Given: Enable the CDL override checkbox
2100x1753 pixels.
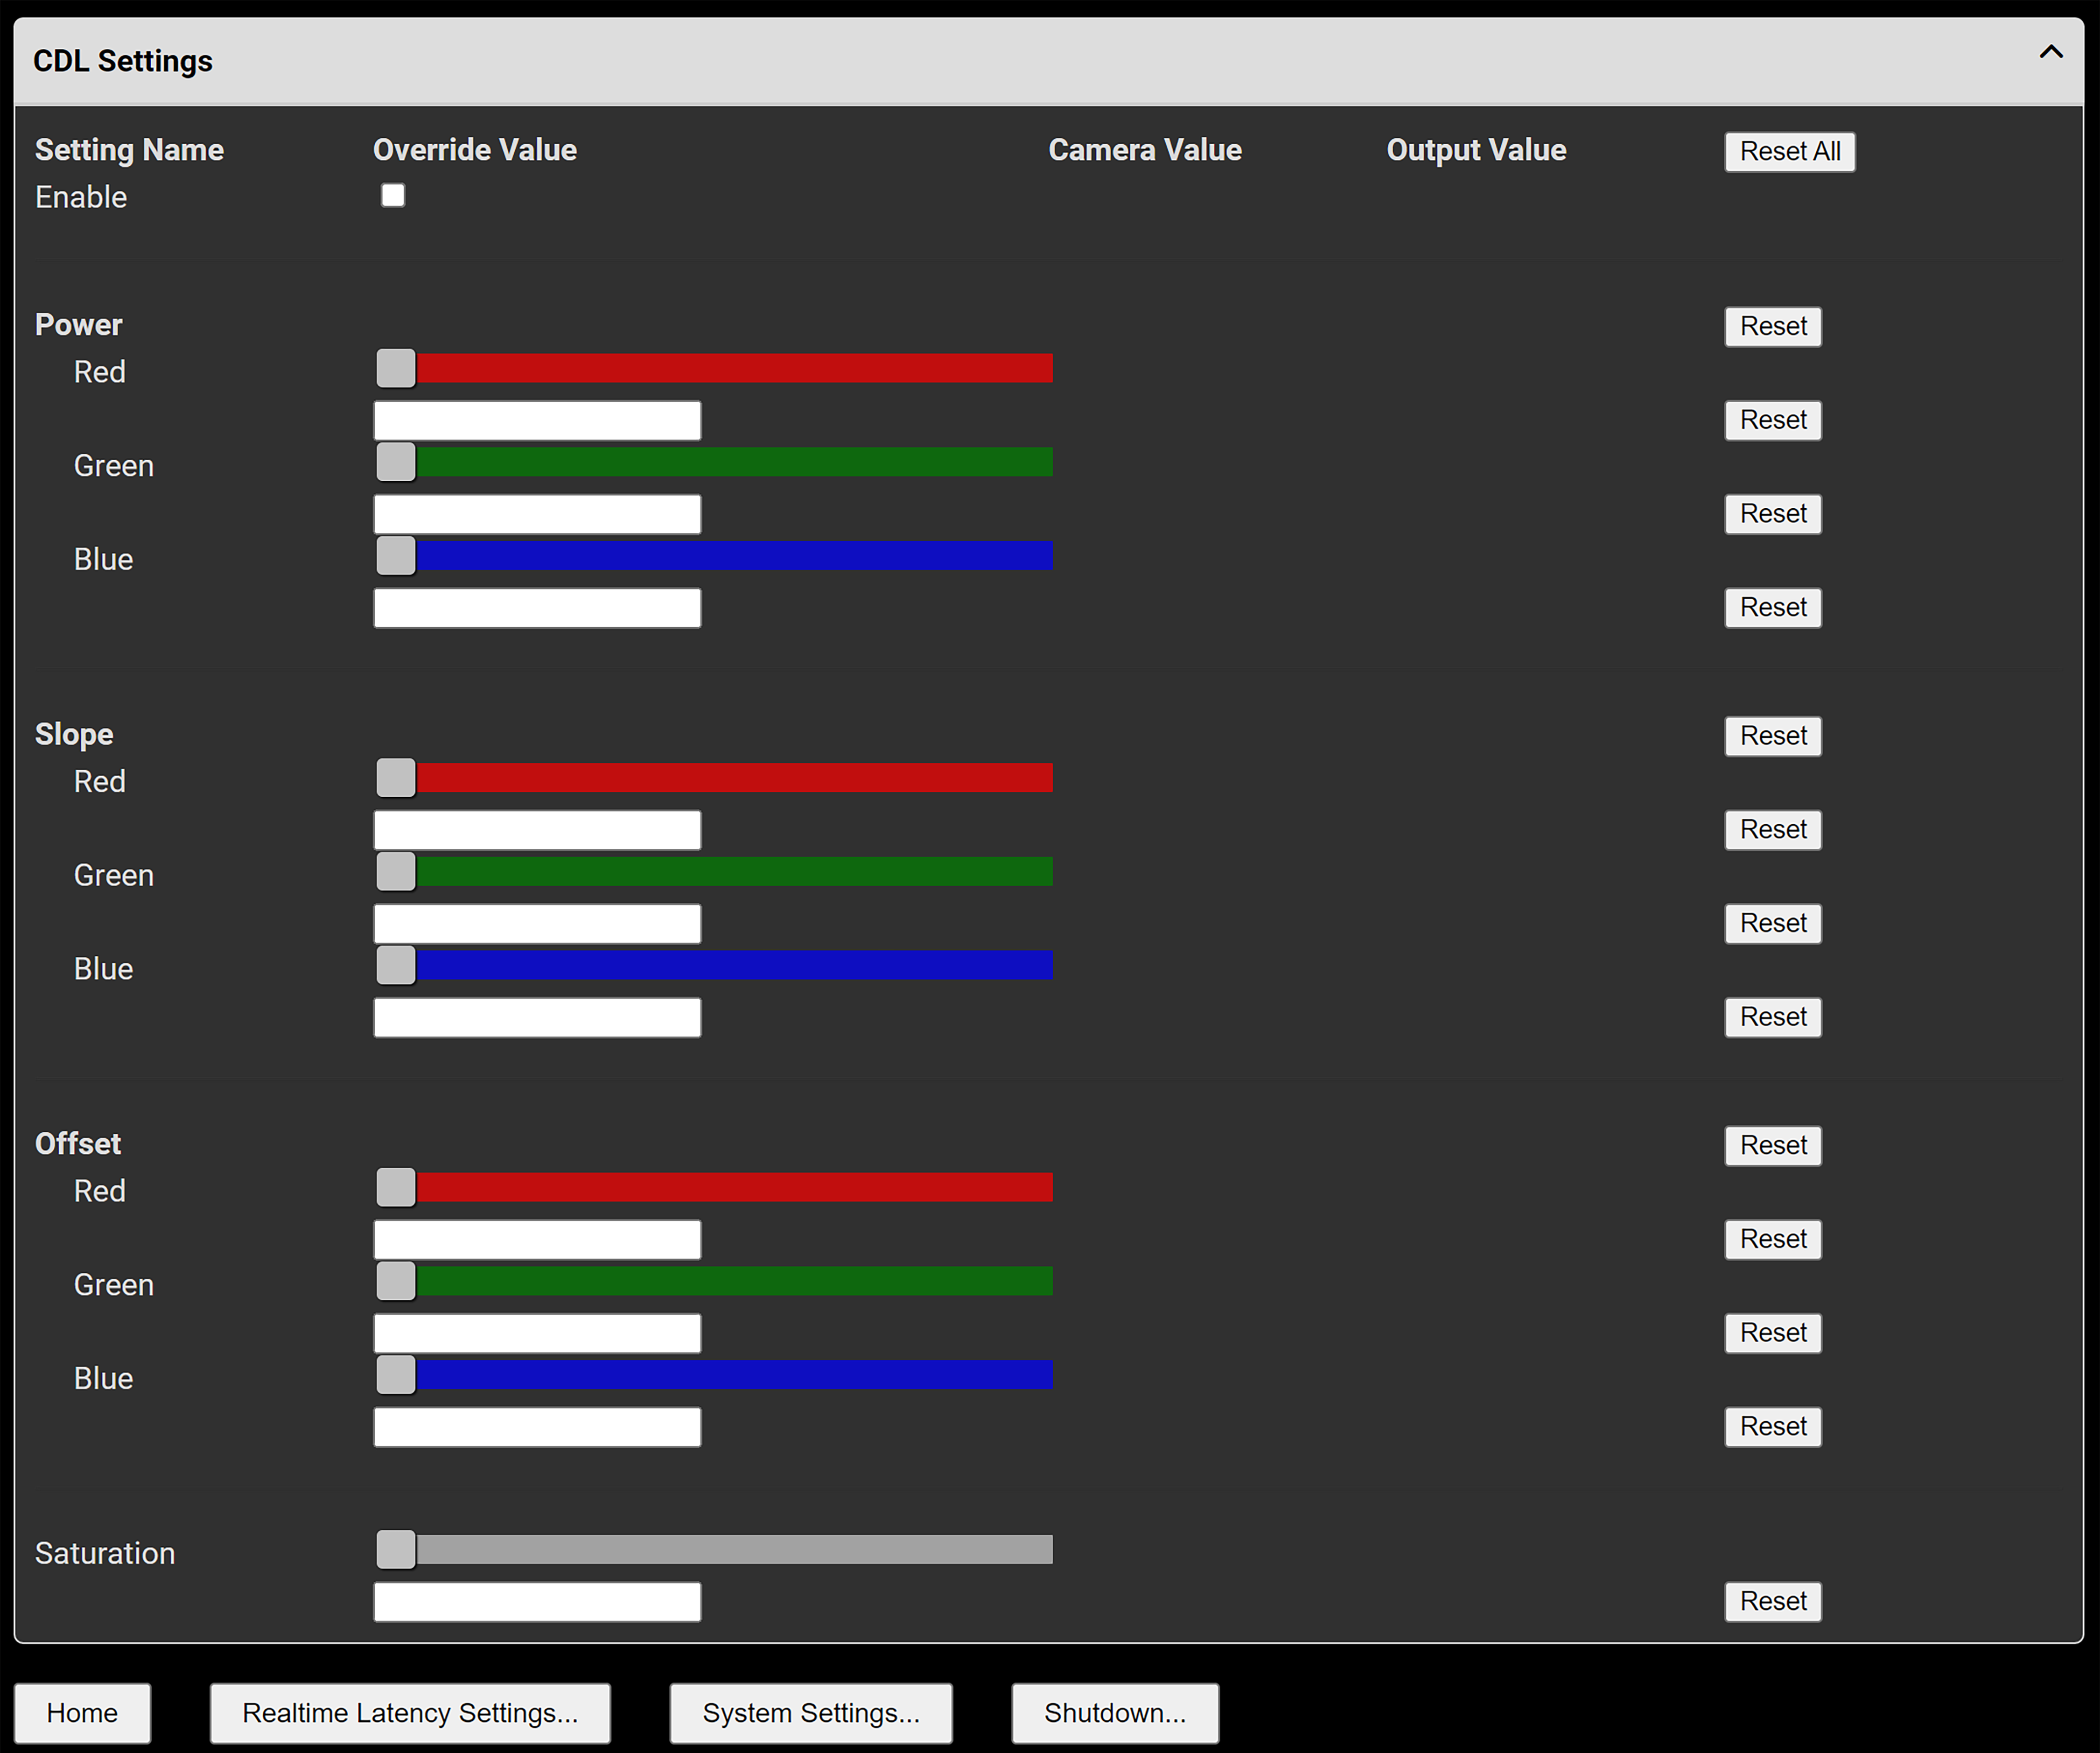Looking at the screenshot, I should pyautogui.click(x=393, y=195).
